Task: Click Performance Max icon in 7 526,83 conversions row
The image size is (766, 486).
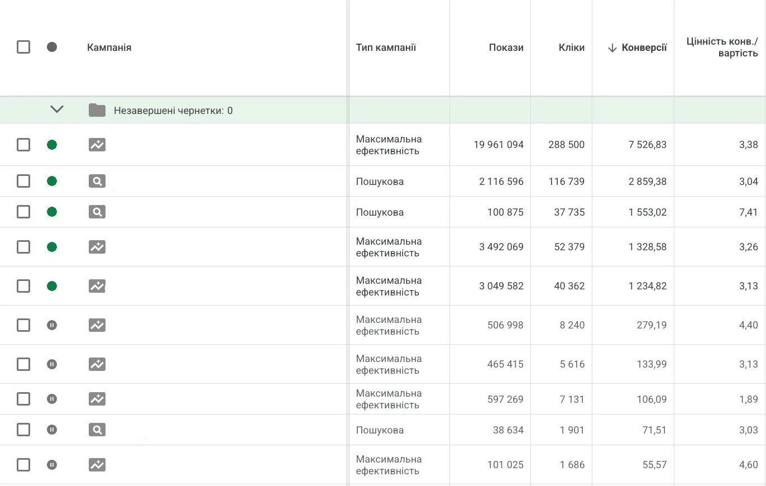Action: point(97,145)
